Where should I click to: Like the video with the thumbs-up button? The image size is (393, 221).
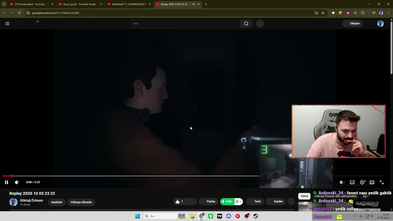[x=179, y=202]
